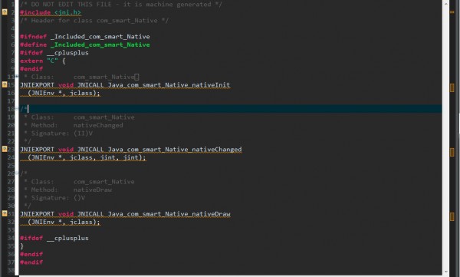Click overview ruler marker for nativeInit warning
This screenshot has width=460, height=277.
452,87
